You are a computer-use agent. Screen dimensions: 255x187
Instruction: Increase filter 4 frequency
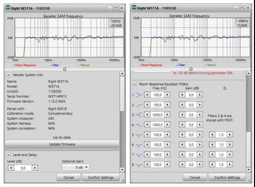pyautogui.click(x=167, y=125)
